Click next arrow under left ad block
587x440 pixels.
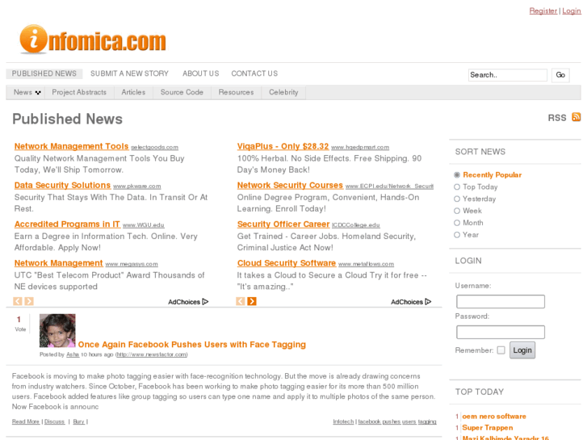(x=29, y=301)
